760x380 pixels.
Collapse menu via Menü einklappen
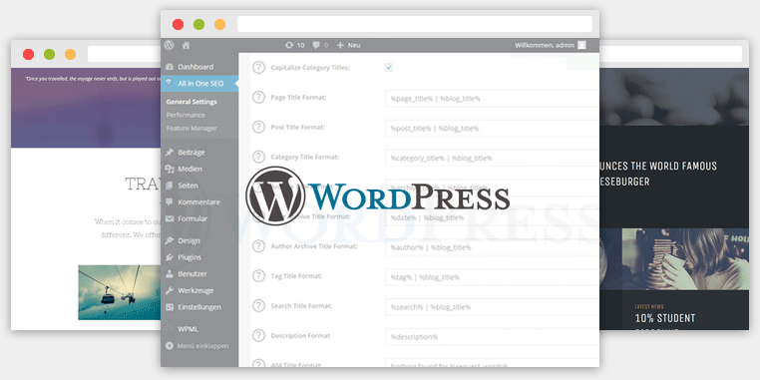tap(196, 346)
